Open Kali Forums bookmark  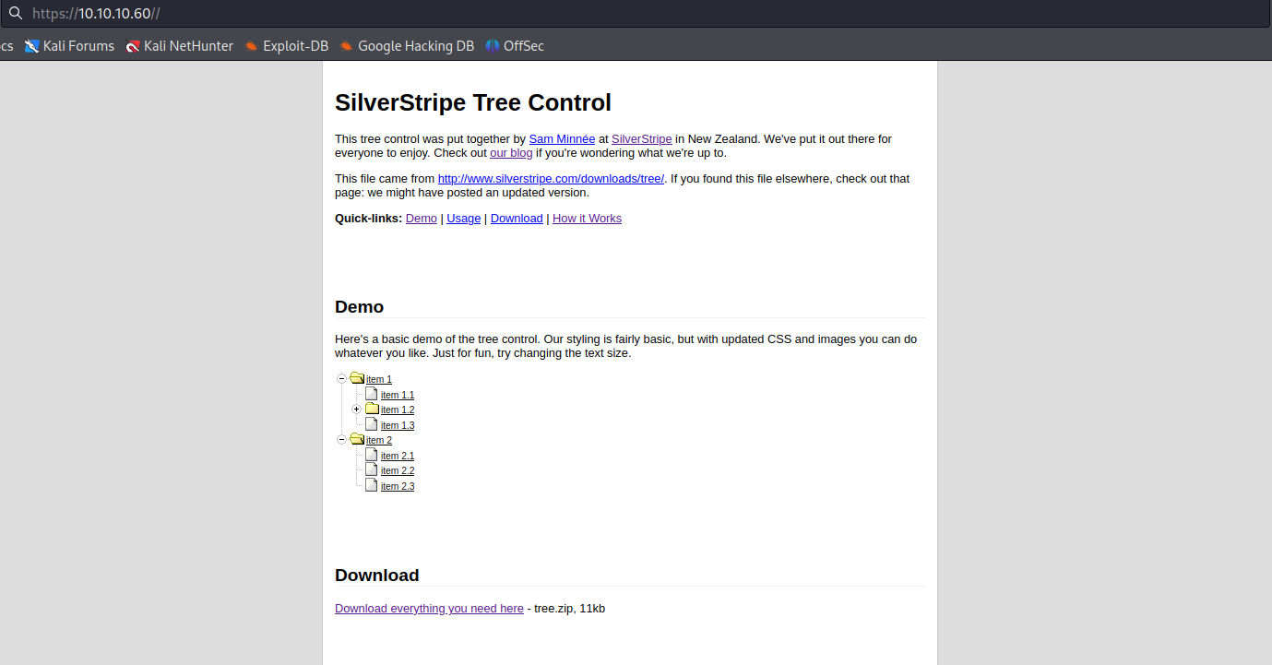pyautogui.click(x=69, y=45)
